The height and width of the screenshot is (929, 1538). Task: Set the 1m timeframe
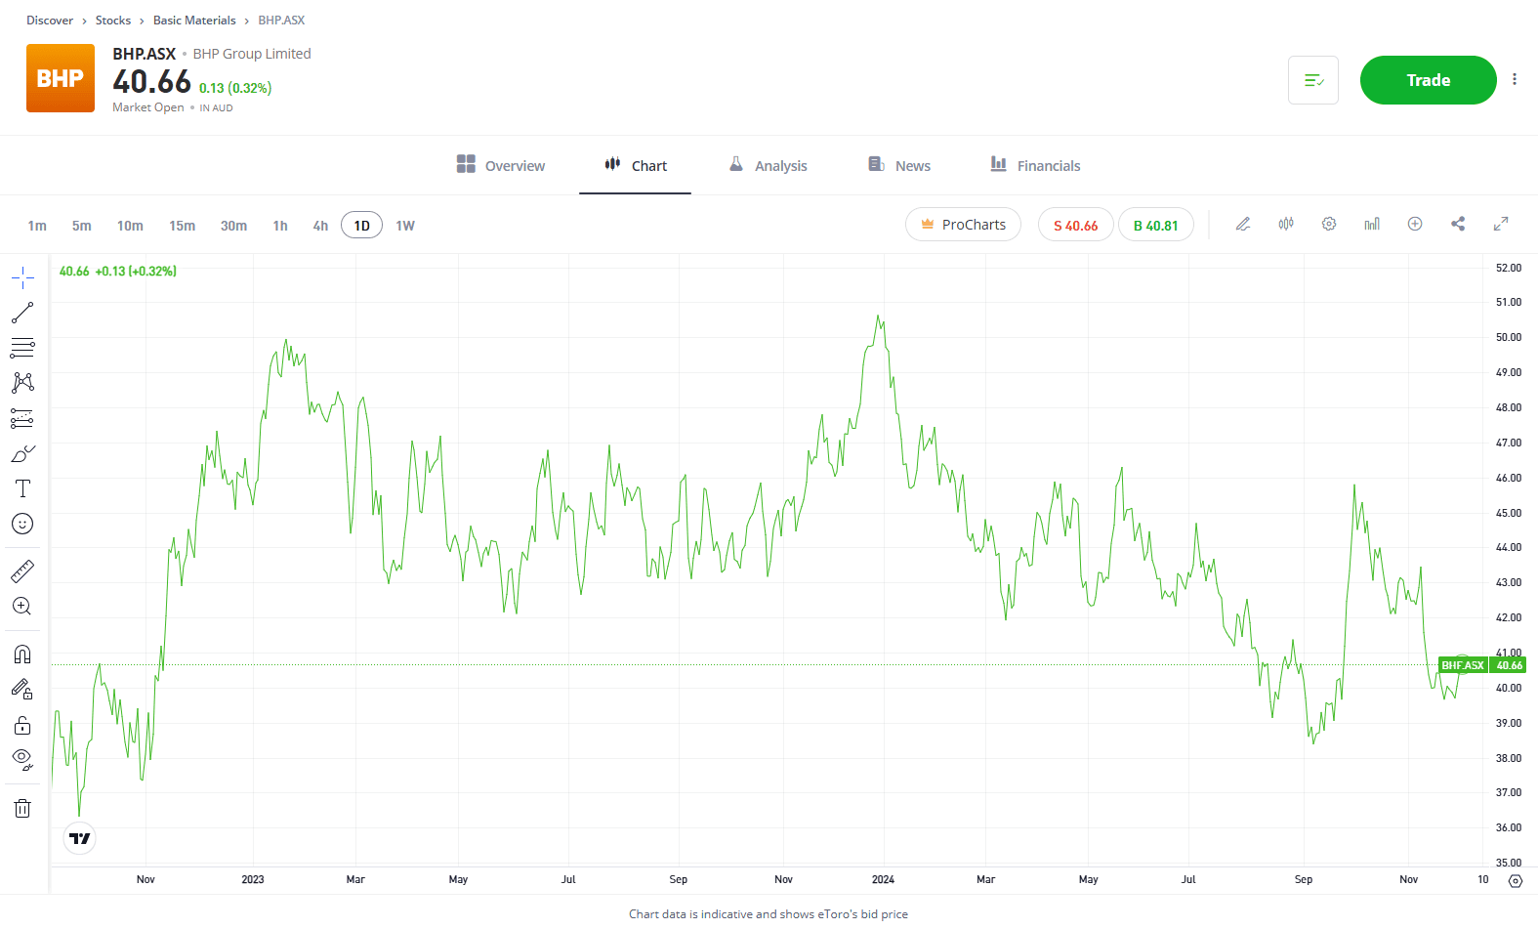(x=37, y=226)
